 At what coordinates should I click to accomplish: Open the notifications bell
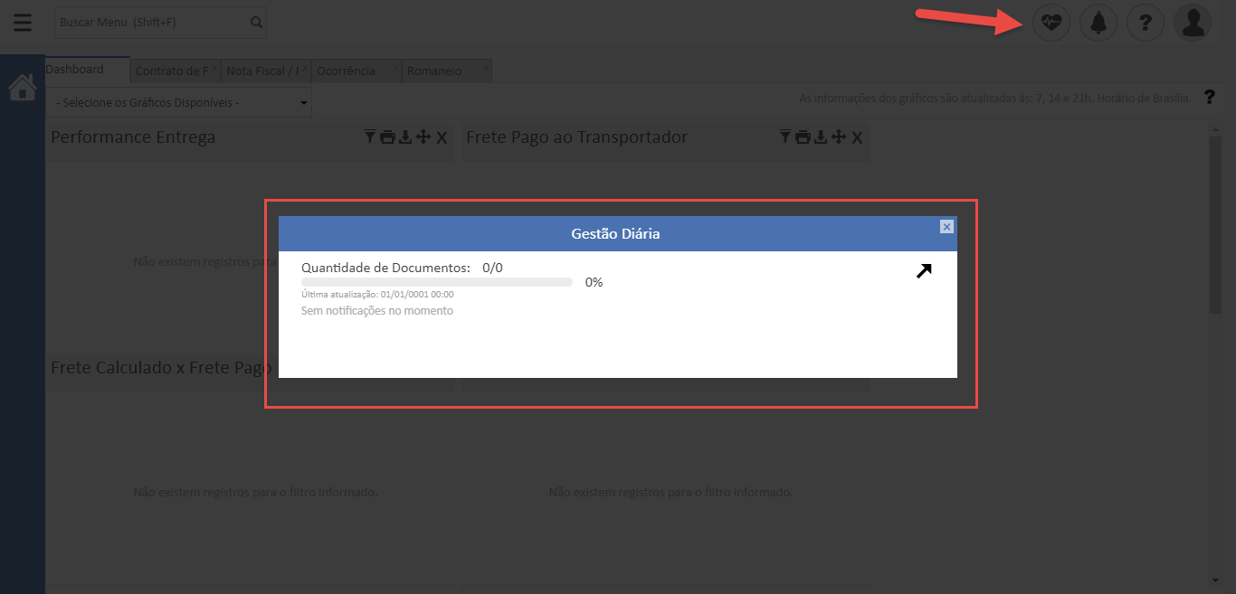click(x=1098, y=23)
